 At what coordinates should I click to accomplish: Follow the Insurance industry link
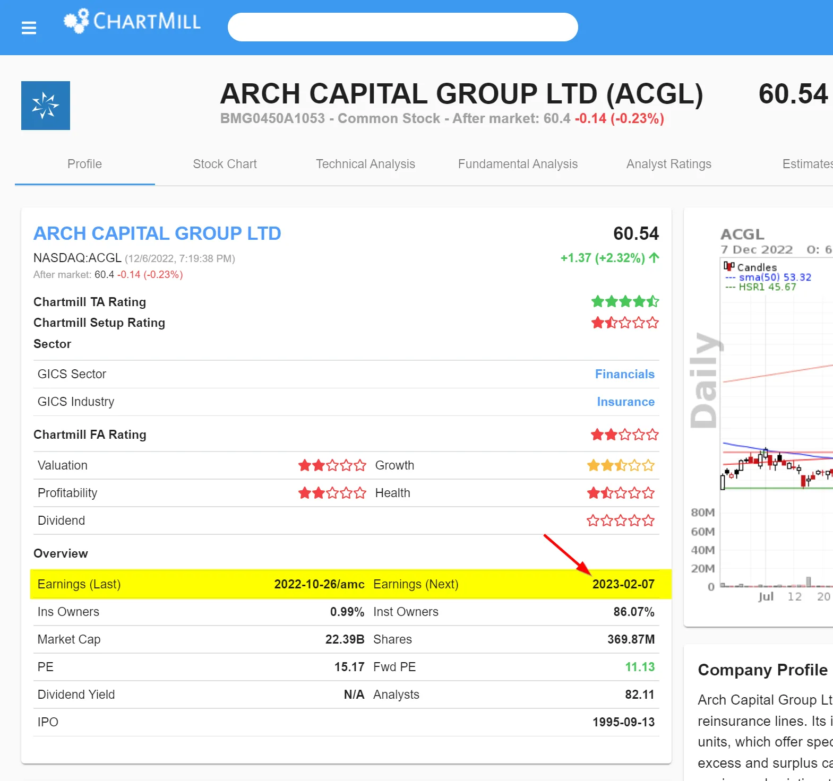point(625,402)
